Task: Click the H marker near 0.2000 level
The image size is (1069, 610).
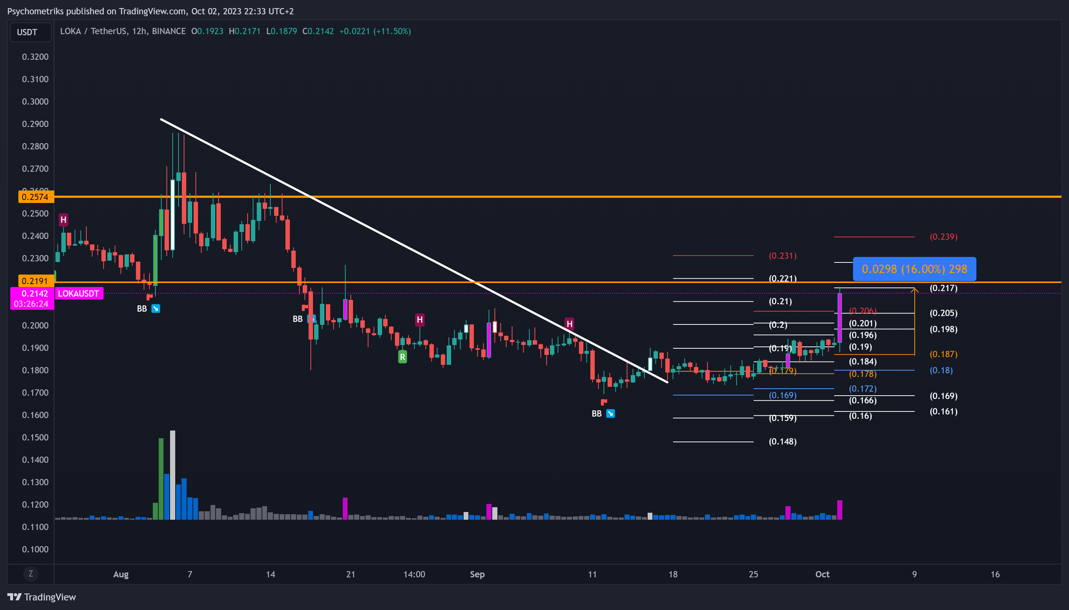Action: click(x=420, y=320)
